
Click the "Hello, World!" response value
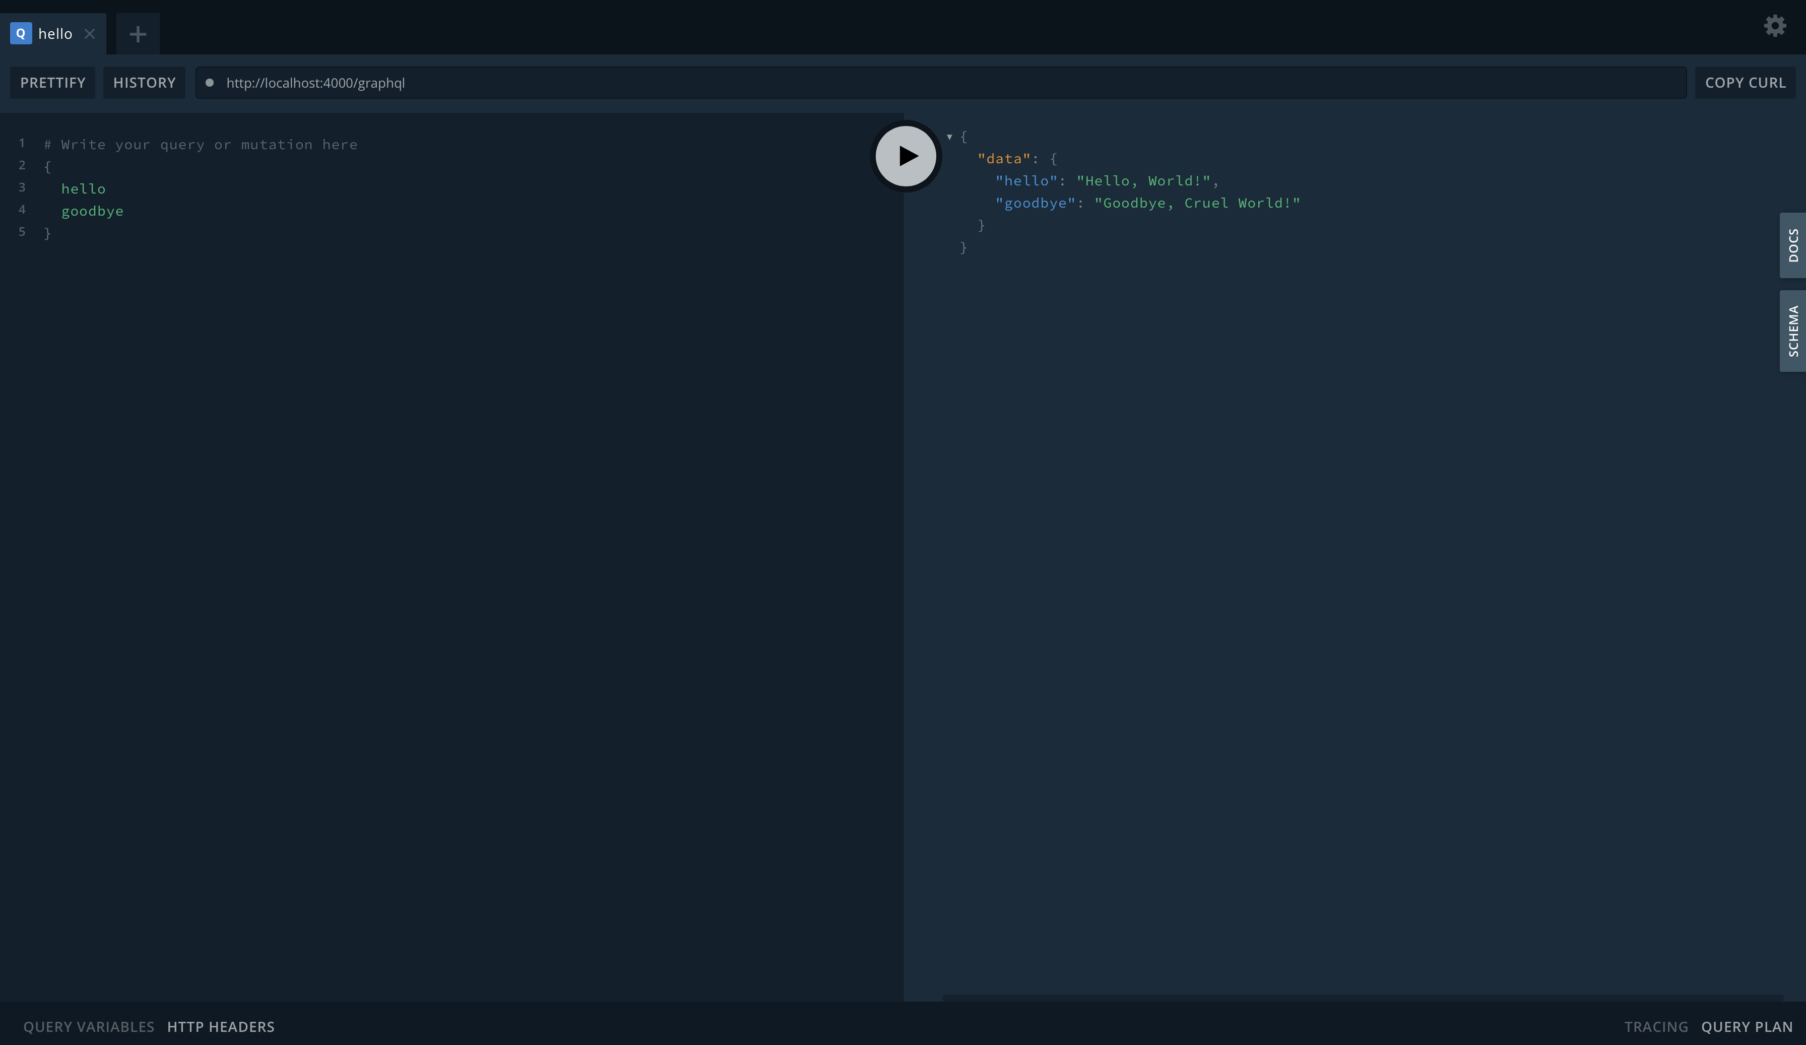click(x=1143, y=180)
